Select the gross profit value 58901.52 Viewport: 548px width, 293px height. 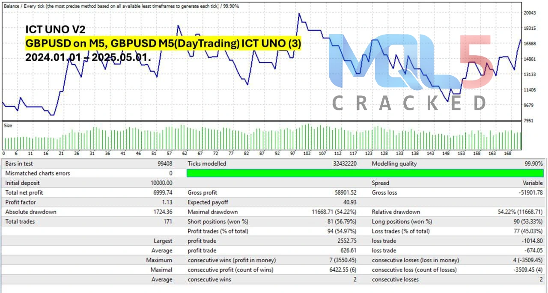click(x=344, y=192)
